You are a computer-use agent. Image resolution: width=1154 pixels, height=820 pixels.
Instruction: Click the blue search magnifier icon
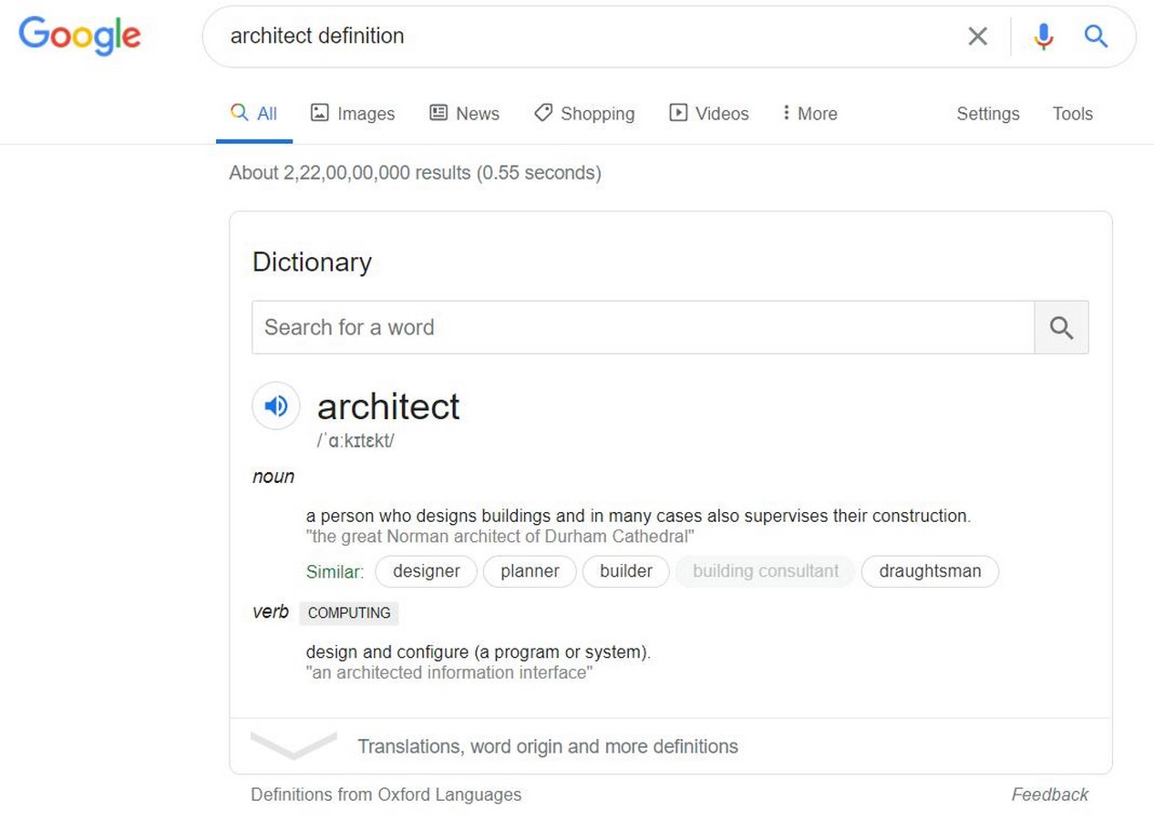pos(1096,36)
